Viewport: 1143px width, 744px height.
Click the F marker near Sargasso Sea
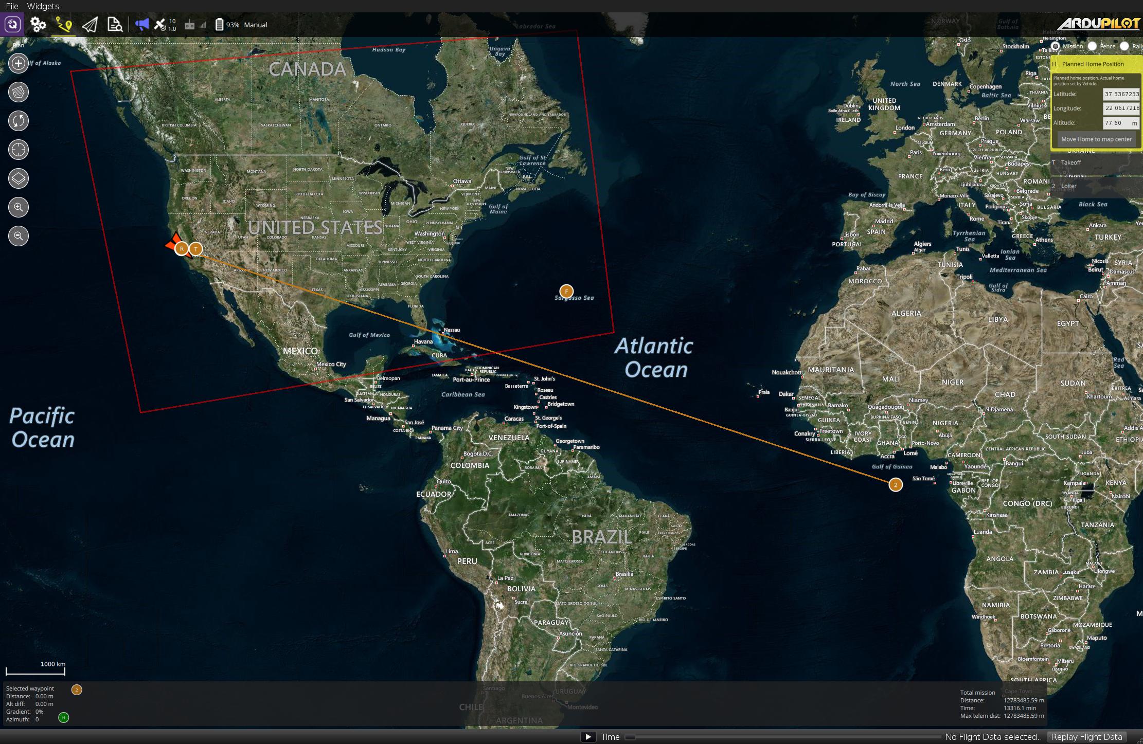tap(566, 292)
